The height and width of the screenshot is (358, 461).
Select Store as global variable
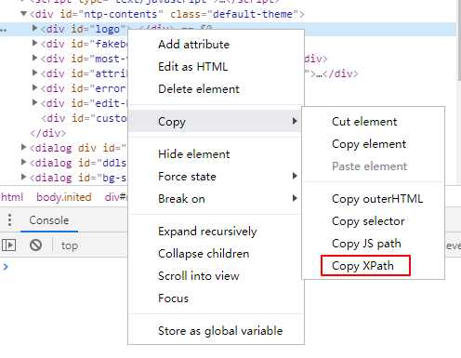(x=220, y=331)
